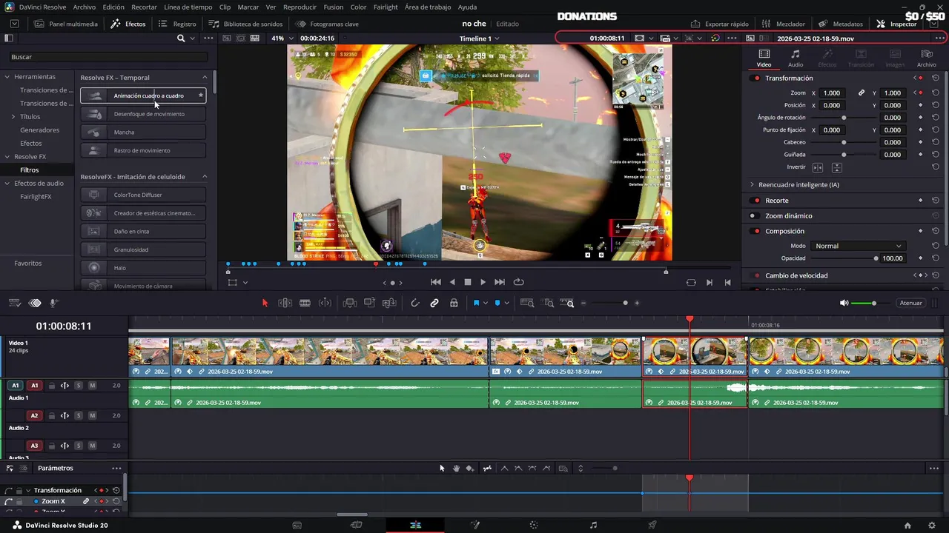Viewport: 949px width, 533px height.
Task: Open Biblioteca de sonidos panel
Action: [x=245, y=24]
